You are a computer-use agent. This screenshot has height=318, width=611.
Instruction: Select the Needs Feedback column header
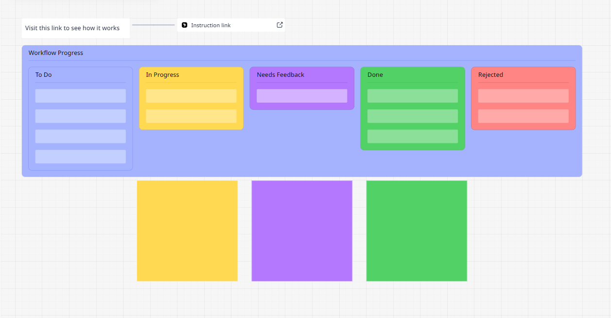tap(280, 75)
